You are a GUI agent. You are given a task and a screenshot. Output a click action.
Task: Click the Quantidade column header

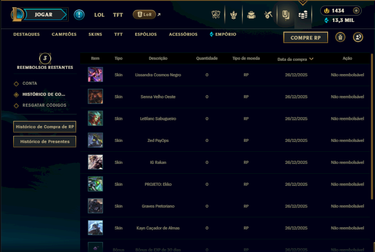pyautogui.click(x=207, y=59)
